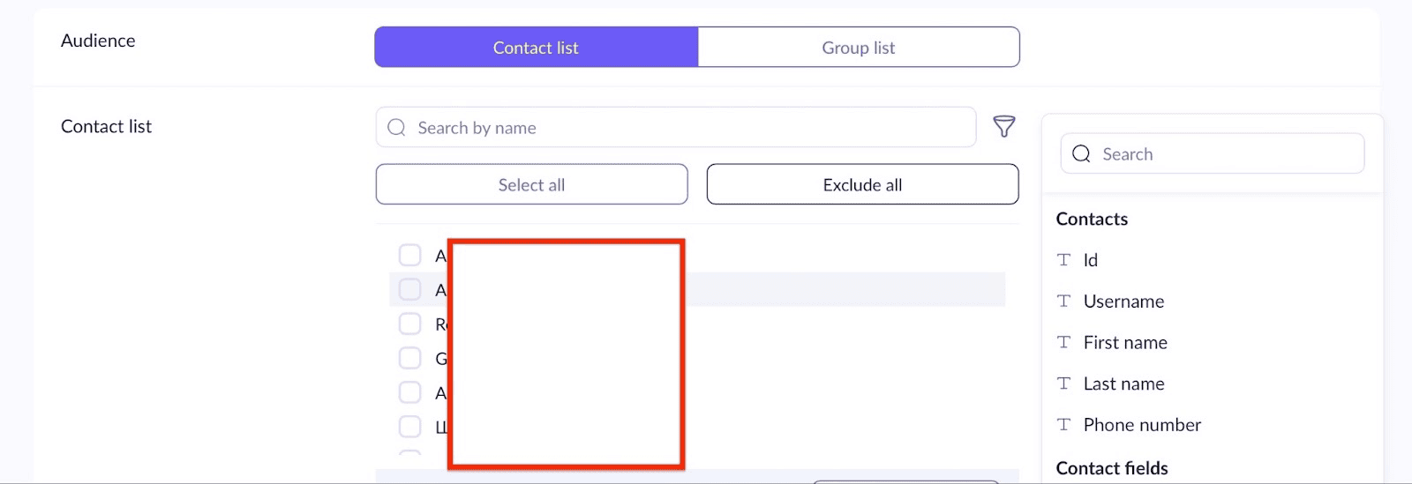
Task: Enable the fourth contact's checkbox
Action: 410,358
